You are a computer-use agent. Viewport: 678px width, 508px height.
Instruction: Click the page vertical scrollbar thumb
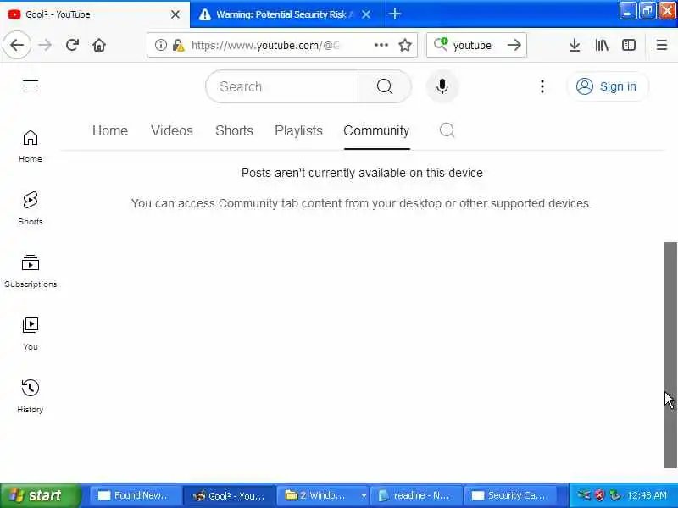pos(670,354)
